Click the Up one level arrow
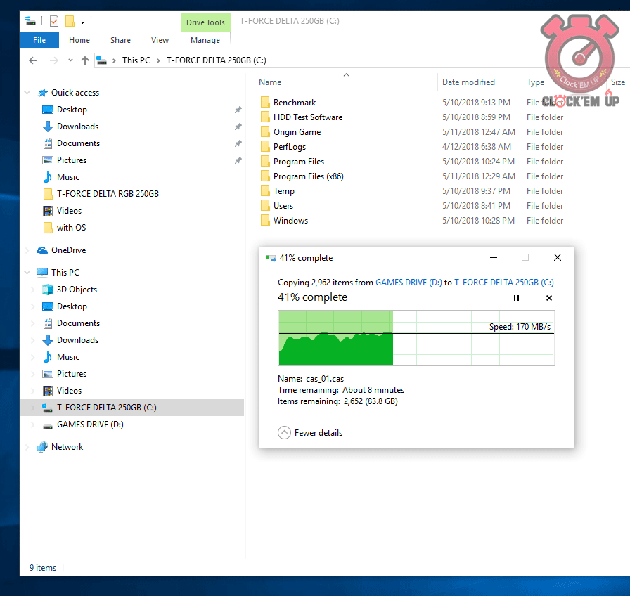Image resolution: width=630 pixels, height=596 pixels. [85, 60]
